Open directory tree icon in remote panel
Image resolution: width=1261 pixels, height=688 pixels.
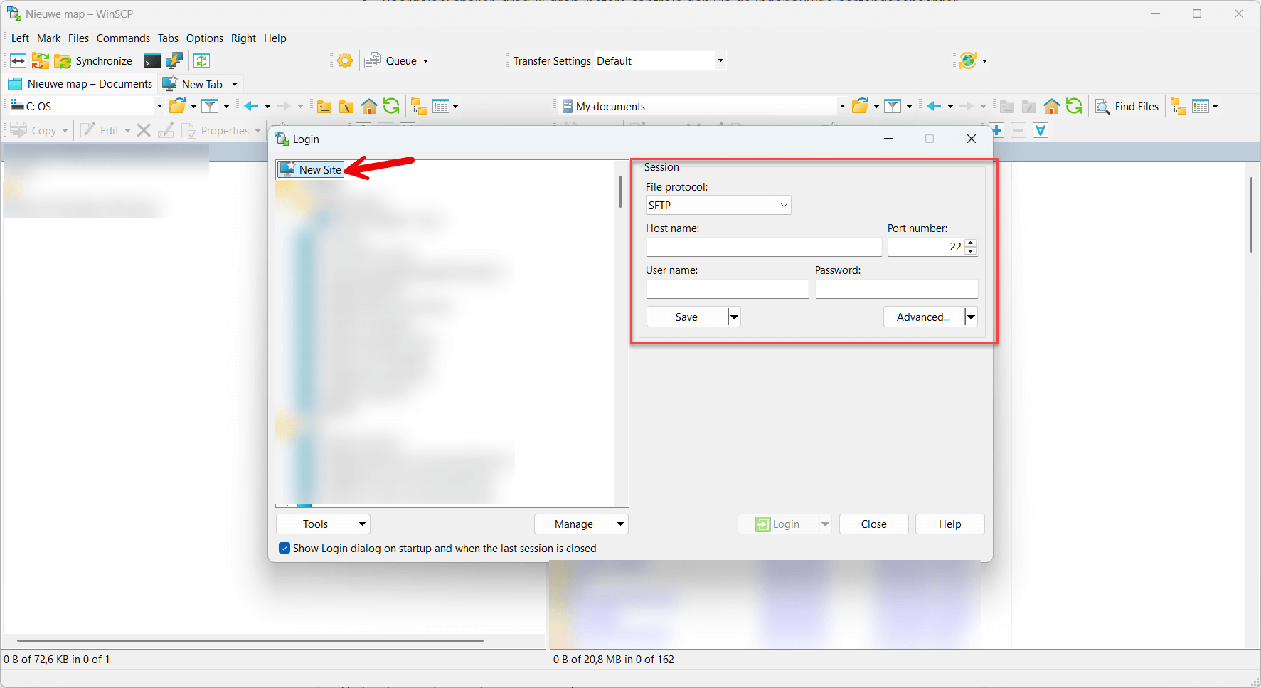(1178, 106)
